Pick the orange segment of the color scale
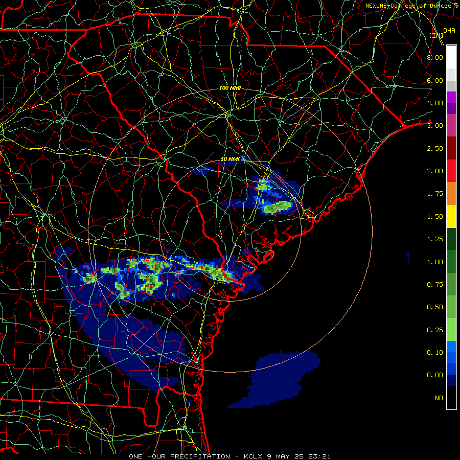 pyautogui.click(x=451, y=194)
